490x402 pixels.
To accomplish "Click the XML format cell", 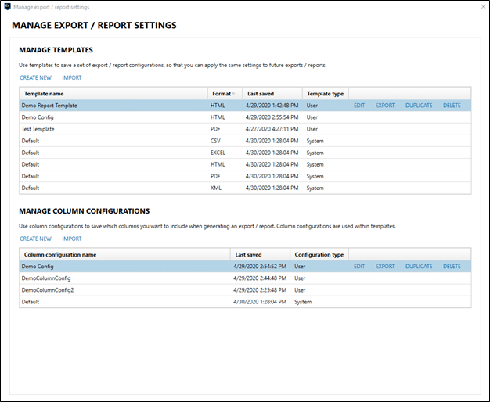I will tap(216, 188).
